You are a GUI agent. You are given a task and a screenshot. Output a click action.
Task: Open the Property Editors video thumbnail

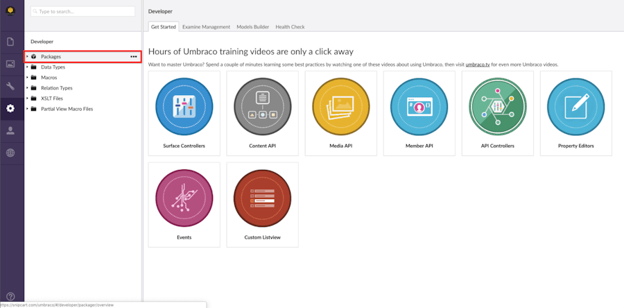(576, 106)
